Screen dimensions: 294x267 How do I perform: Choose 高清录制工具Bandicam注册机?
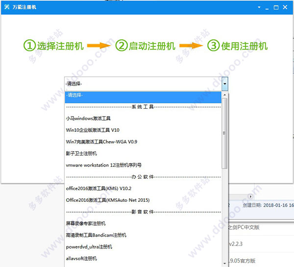point(143,235)
